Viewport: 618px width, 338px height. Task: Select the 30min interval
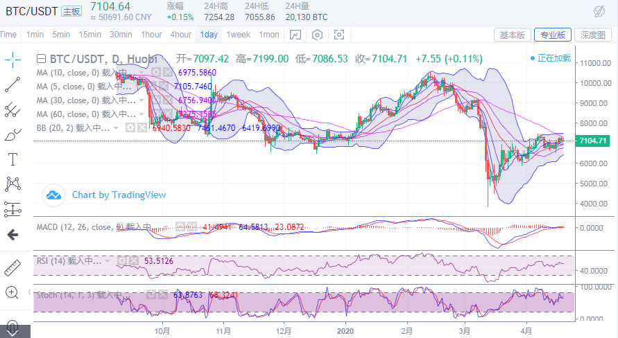tap(121, 35)
